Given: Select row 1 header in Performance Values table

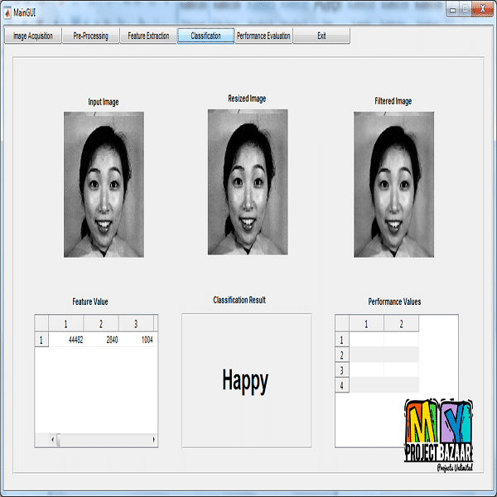Looking at the screenshot, I should (342, 340).
